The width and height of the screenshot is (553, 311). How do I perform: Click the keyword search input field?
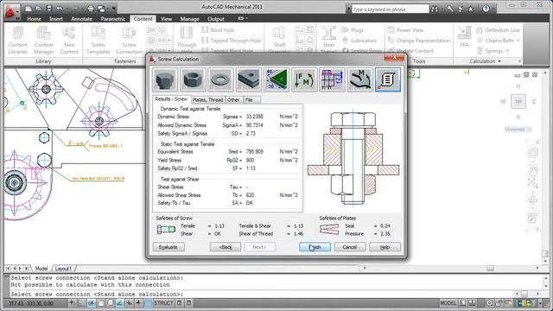pos(390,10)
